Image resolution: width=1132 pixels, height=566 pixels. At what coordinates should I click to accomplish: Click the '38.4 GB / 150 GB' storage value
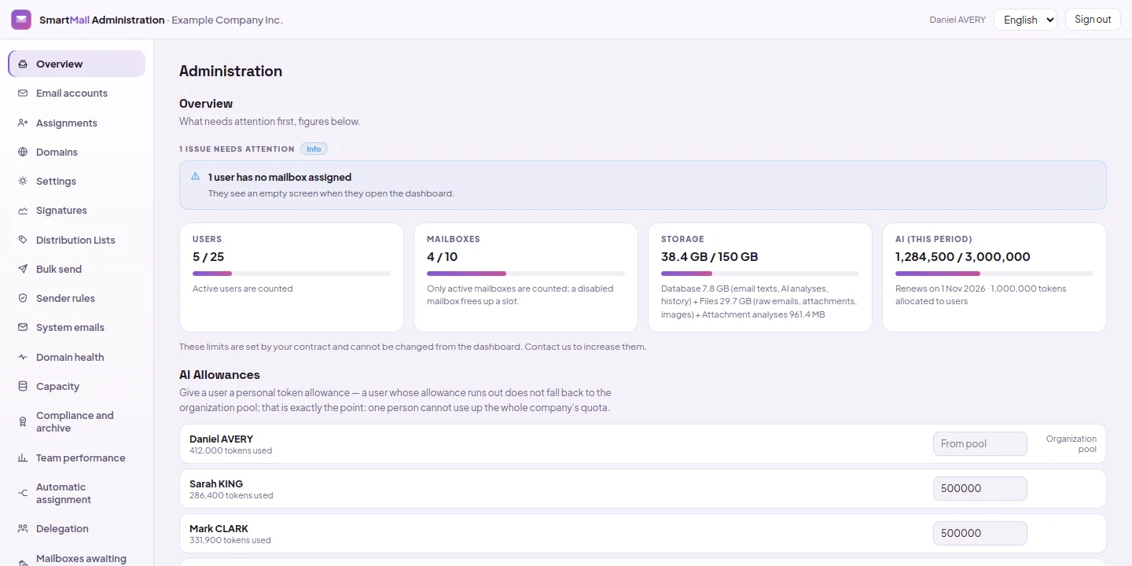click(710, 257)
